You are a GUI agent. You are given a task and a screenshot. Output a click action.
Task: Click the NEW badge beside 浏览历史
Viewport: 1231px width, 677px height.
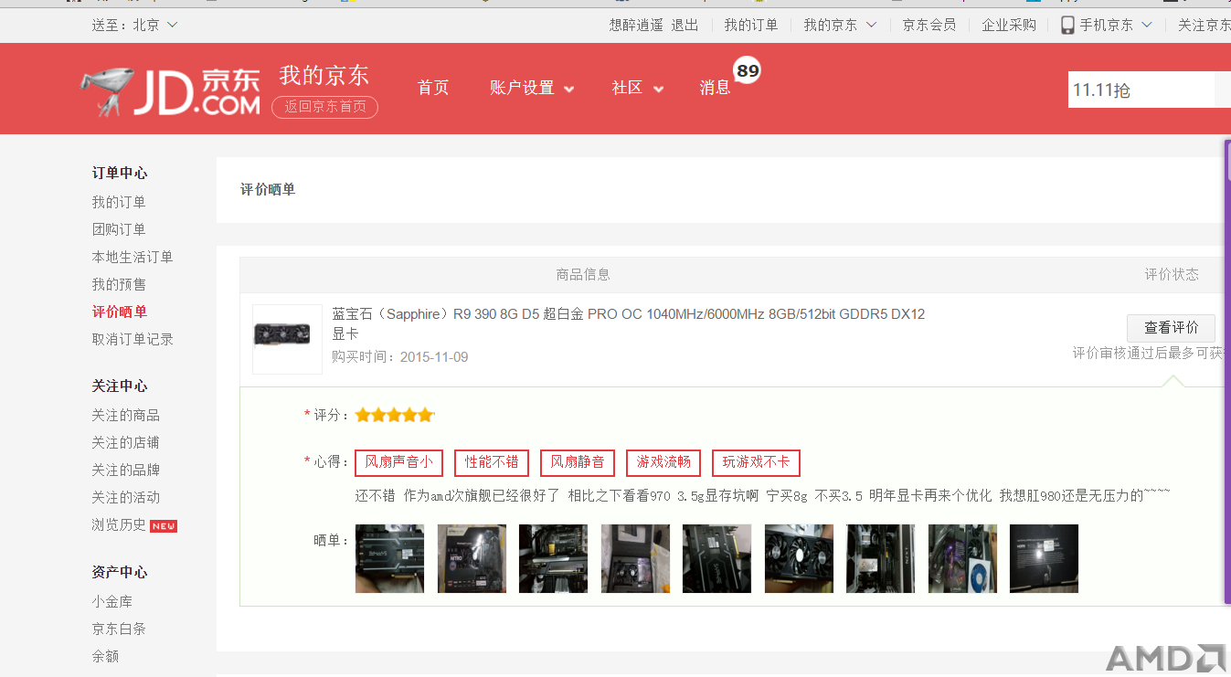coord(164,526)
